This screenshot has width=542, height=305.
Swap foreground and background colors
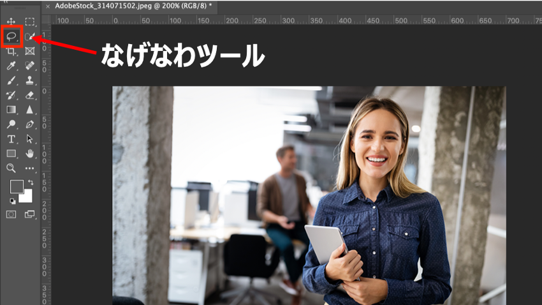pos(31,182)
